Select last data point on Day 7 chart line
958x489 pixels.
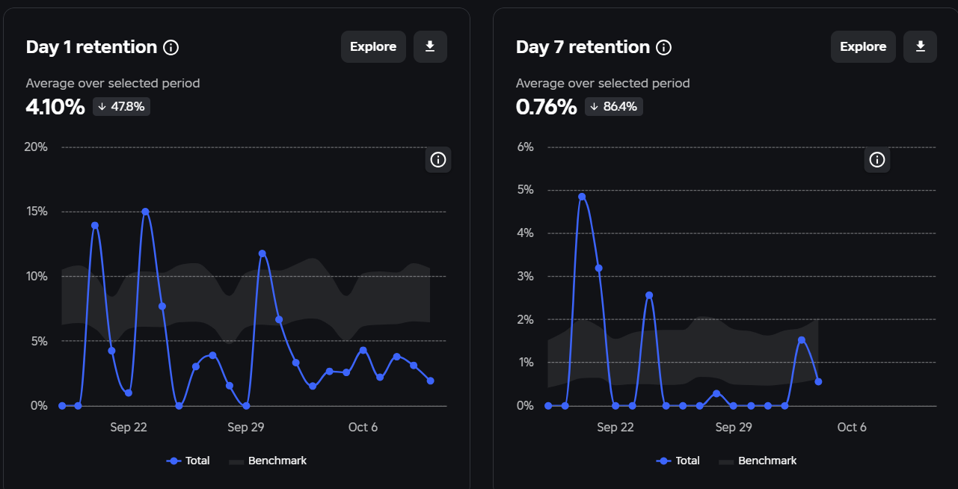pyautogui.click(x=818, y=381)
